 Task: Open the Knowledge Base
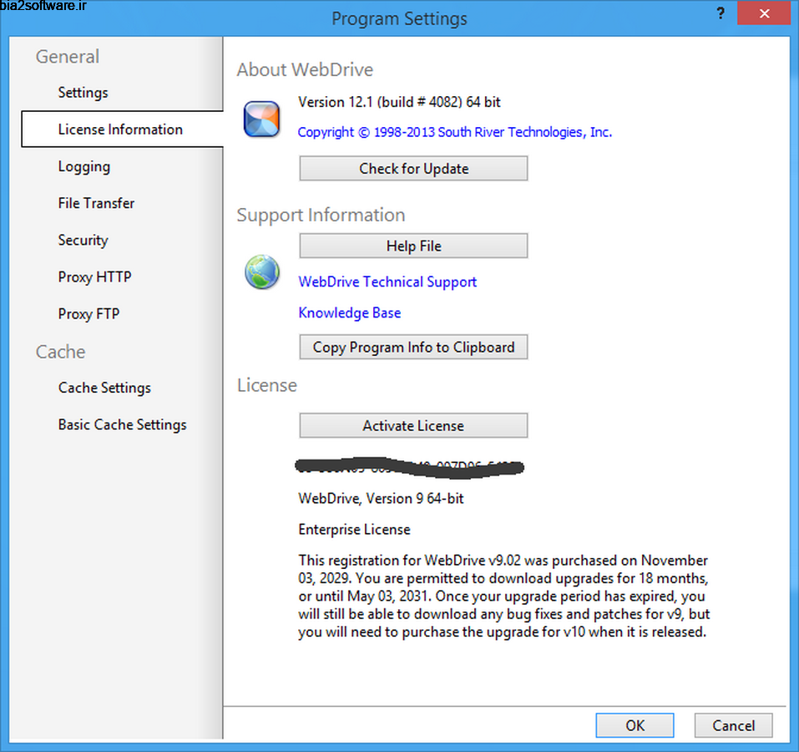click(349, 312)
